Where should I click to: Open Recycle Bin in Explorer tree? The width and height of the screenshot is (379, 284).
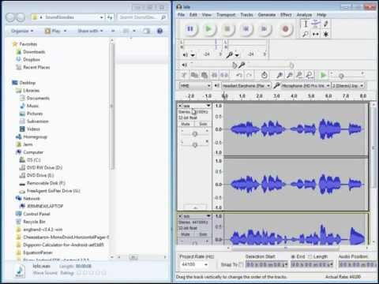click(x=34, y=222)
